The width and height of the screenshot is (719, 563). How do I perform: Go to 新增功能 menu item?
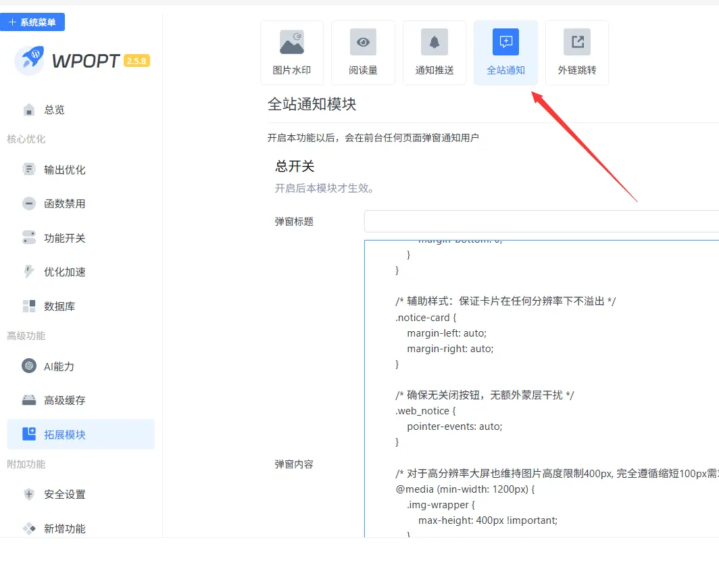[x=64, y=529]
